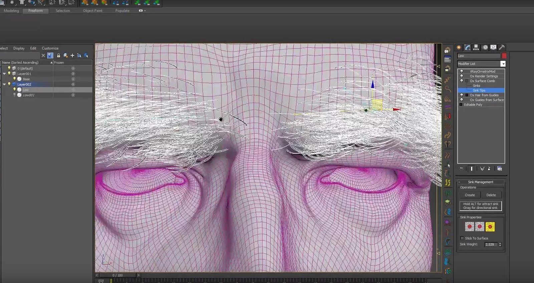Toggle the layer explorer filter funnel icon
Image resolution: width=534 pixels, height=283 pixels.
click(50, 55)
